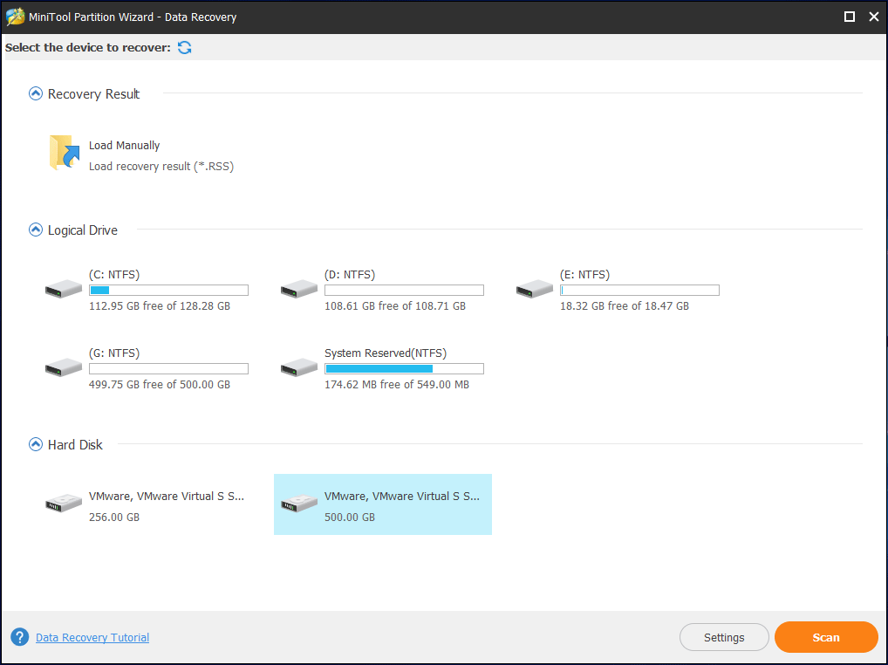888x665 pixels.
Task: Select the 256.00 GB hard disk icon
Action: (x=64, y=503)
